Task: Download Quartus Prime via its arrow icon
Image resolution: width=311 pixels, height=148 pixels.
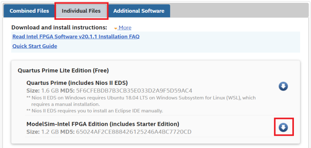Action: 283,86
